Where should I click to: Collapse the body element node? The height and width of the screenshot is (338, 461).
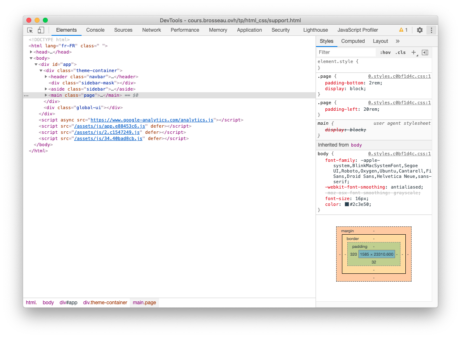[x=31, y=58]
